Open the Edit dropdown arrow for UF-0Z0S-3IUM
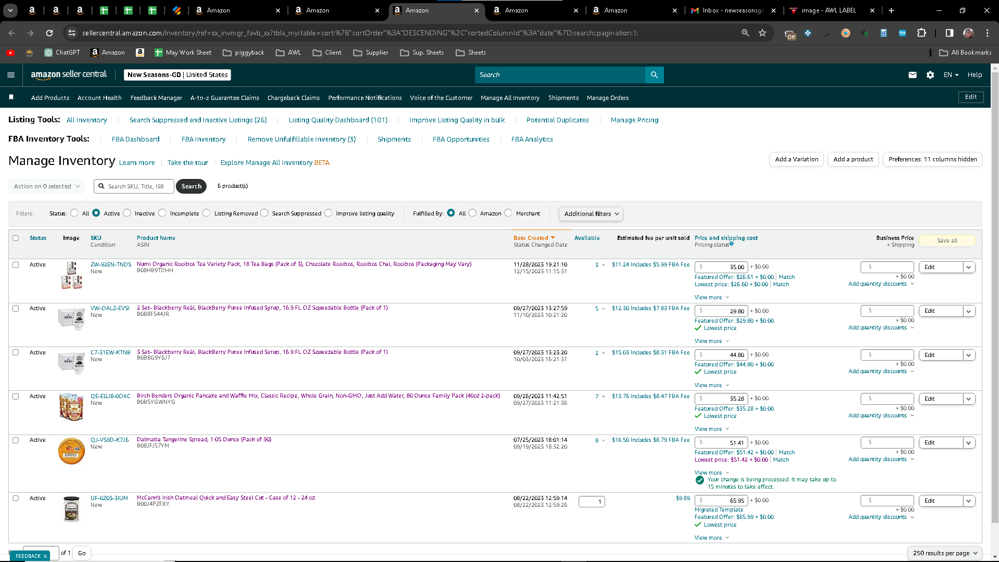The image size is (999, 562). click(x=969, y=501)
